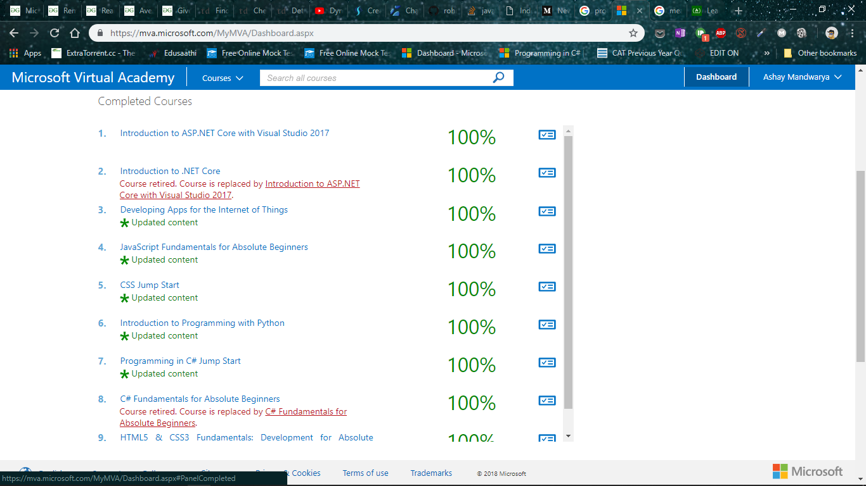Open Introduction to ASP.NET Core with Visual Studio 2017 course

(x=224, y=133)
